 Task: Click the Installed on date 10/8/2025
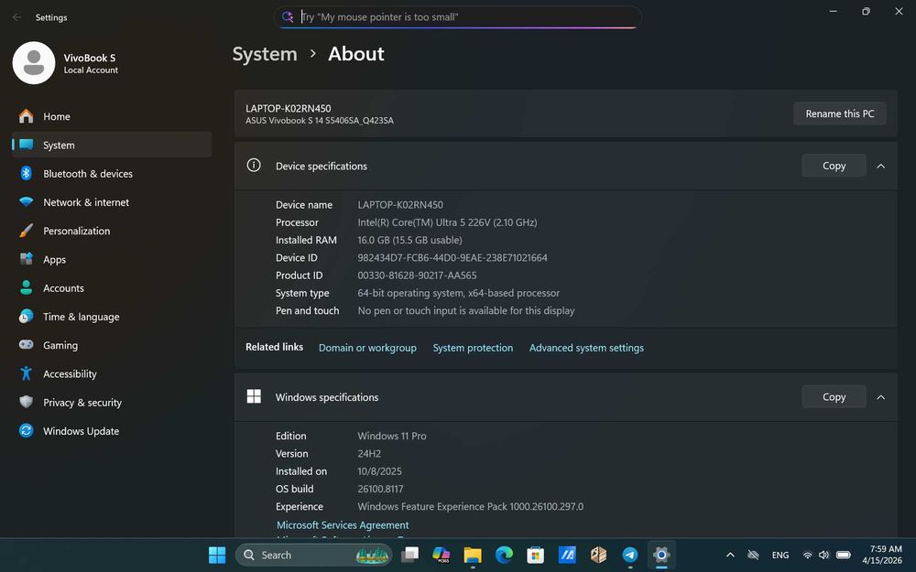[379, 471]
